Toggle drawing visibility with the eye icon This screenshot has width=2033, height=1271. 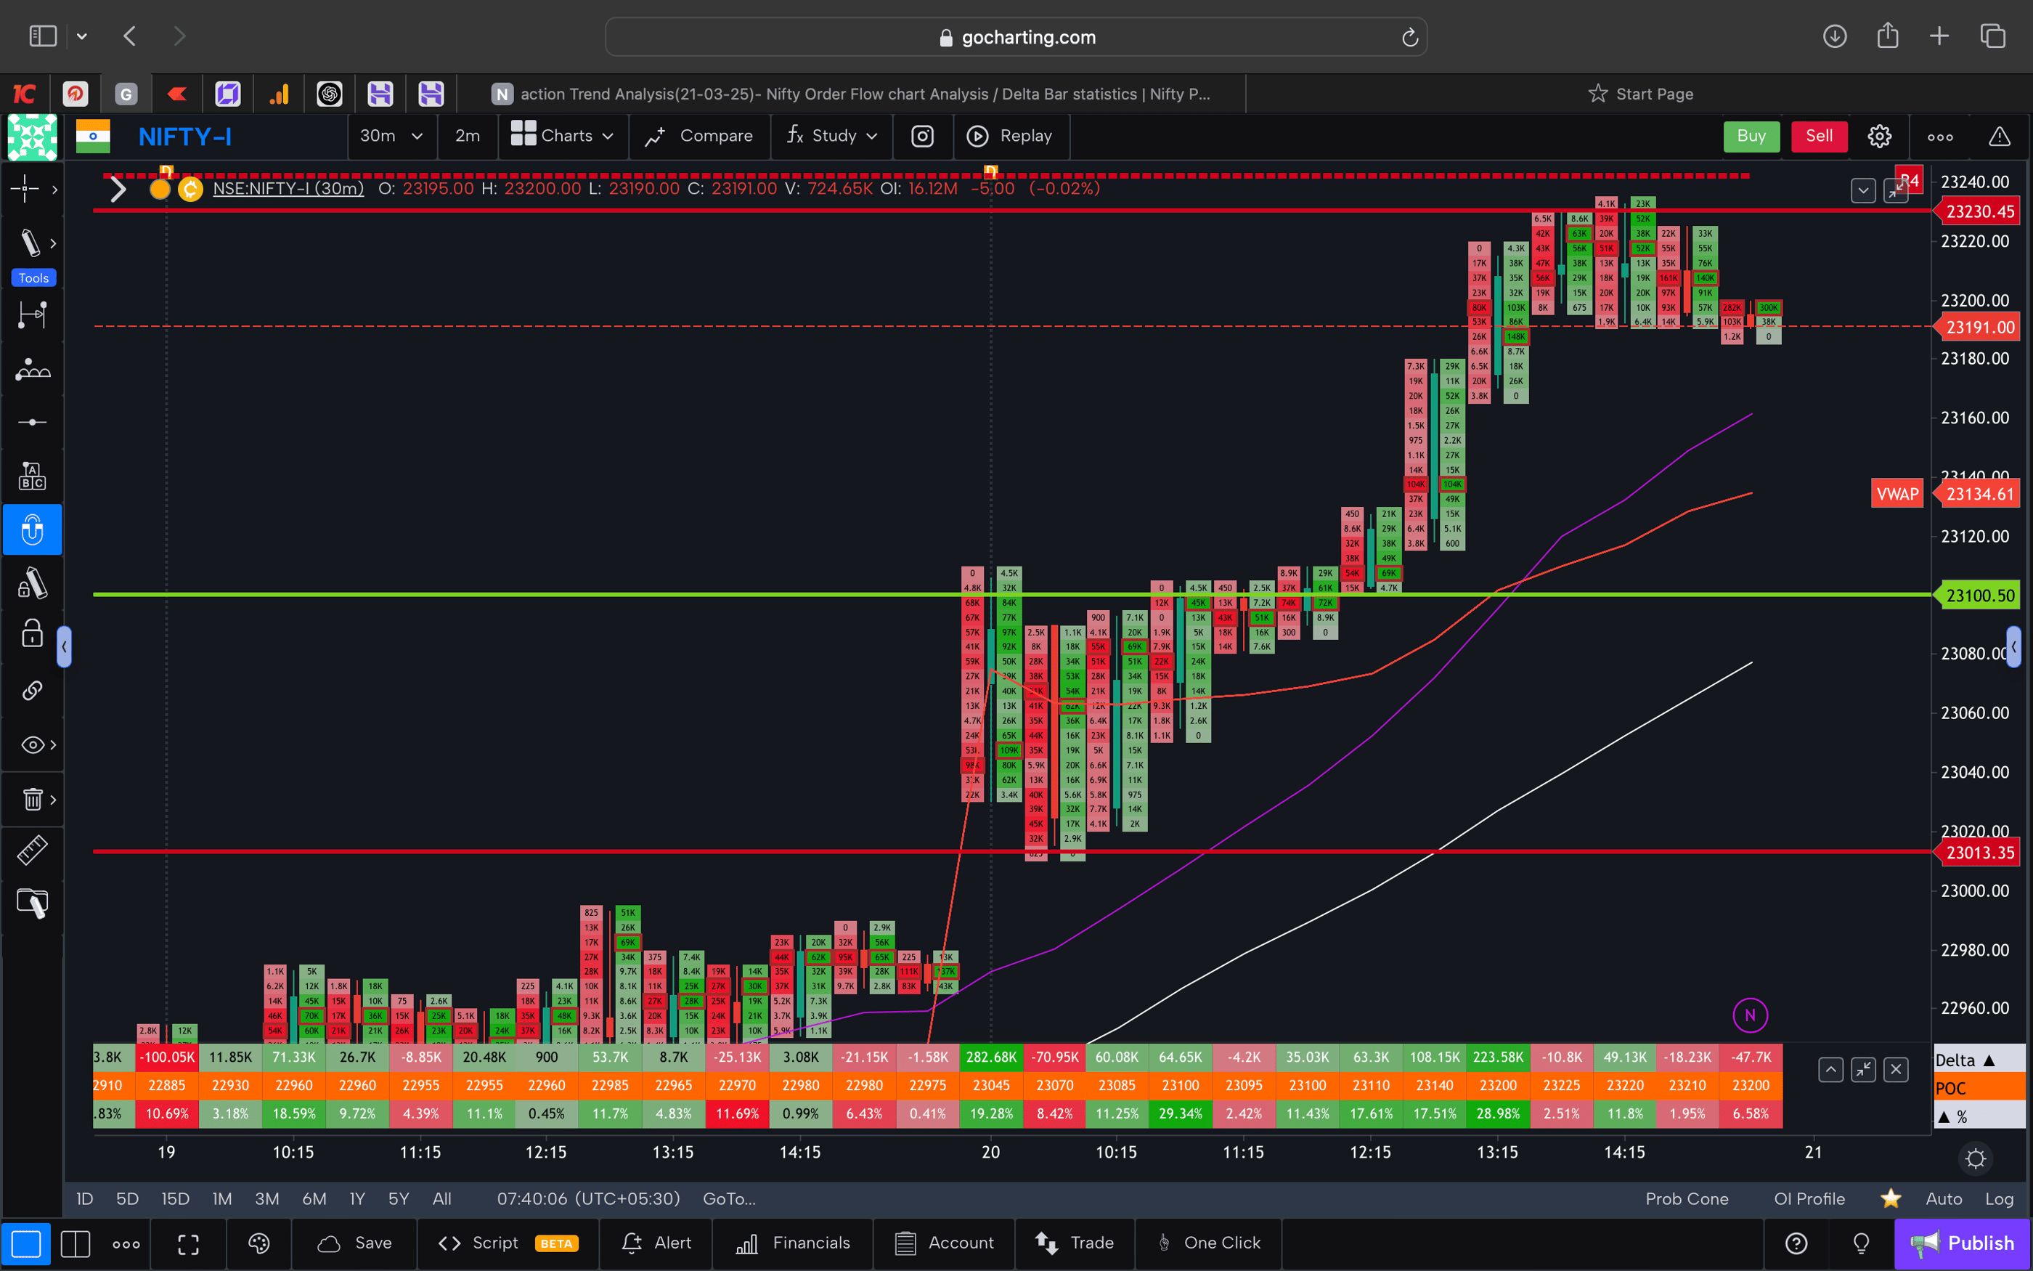click(30, 744)
